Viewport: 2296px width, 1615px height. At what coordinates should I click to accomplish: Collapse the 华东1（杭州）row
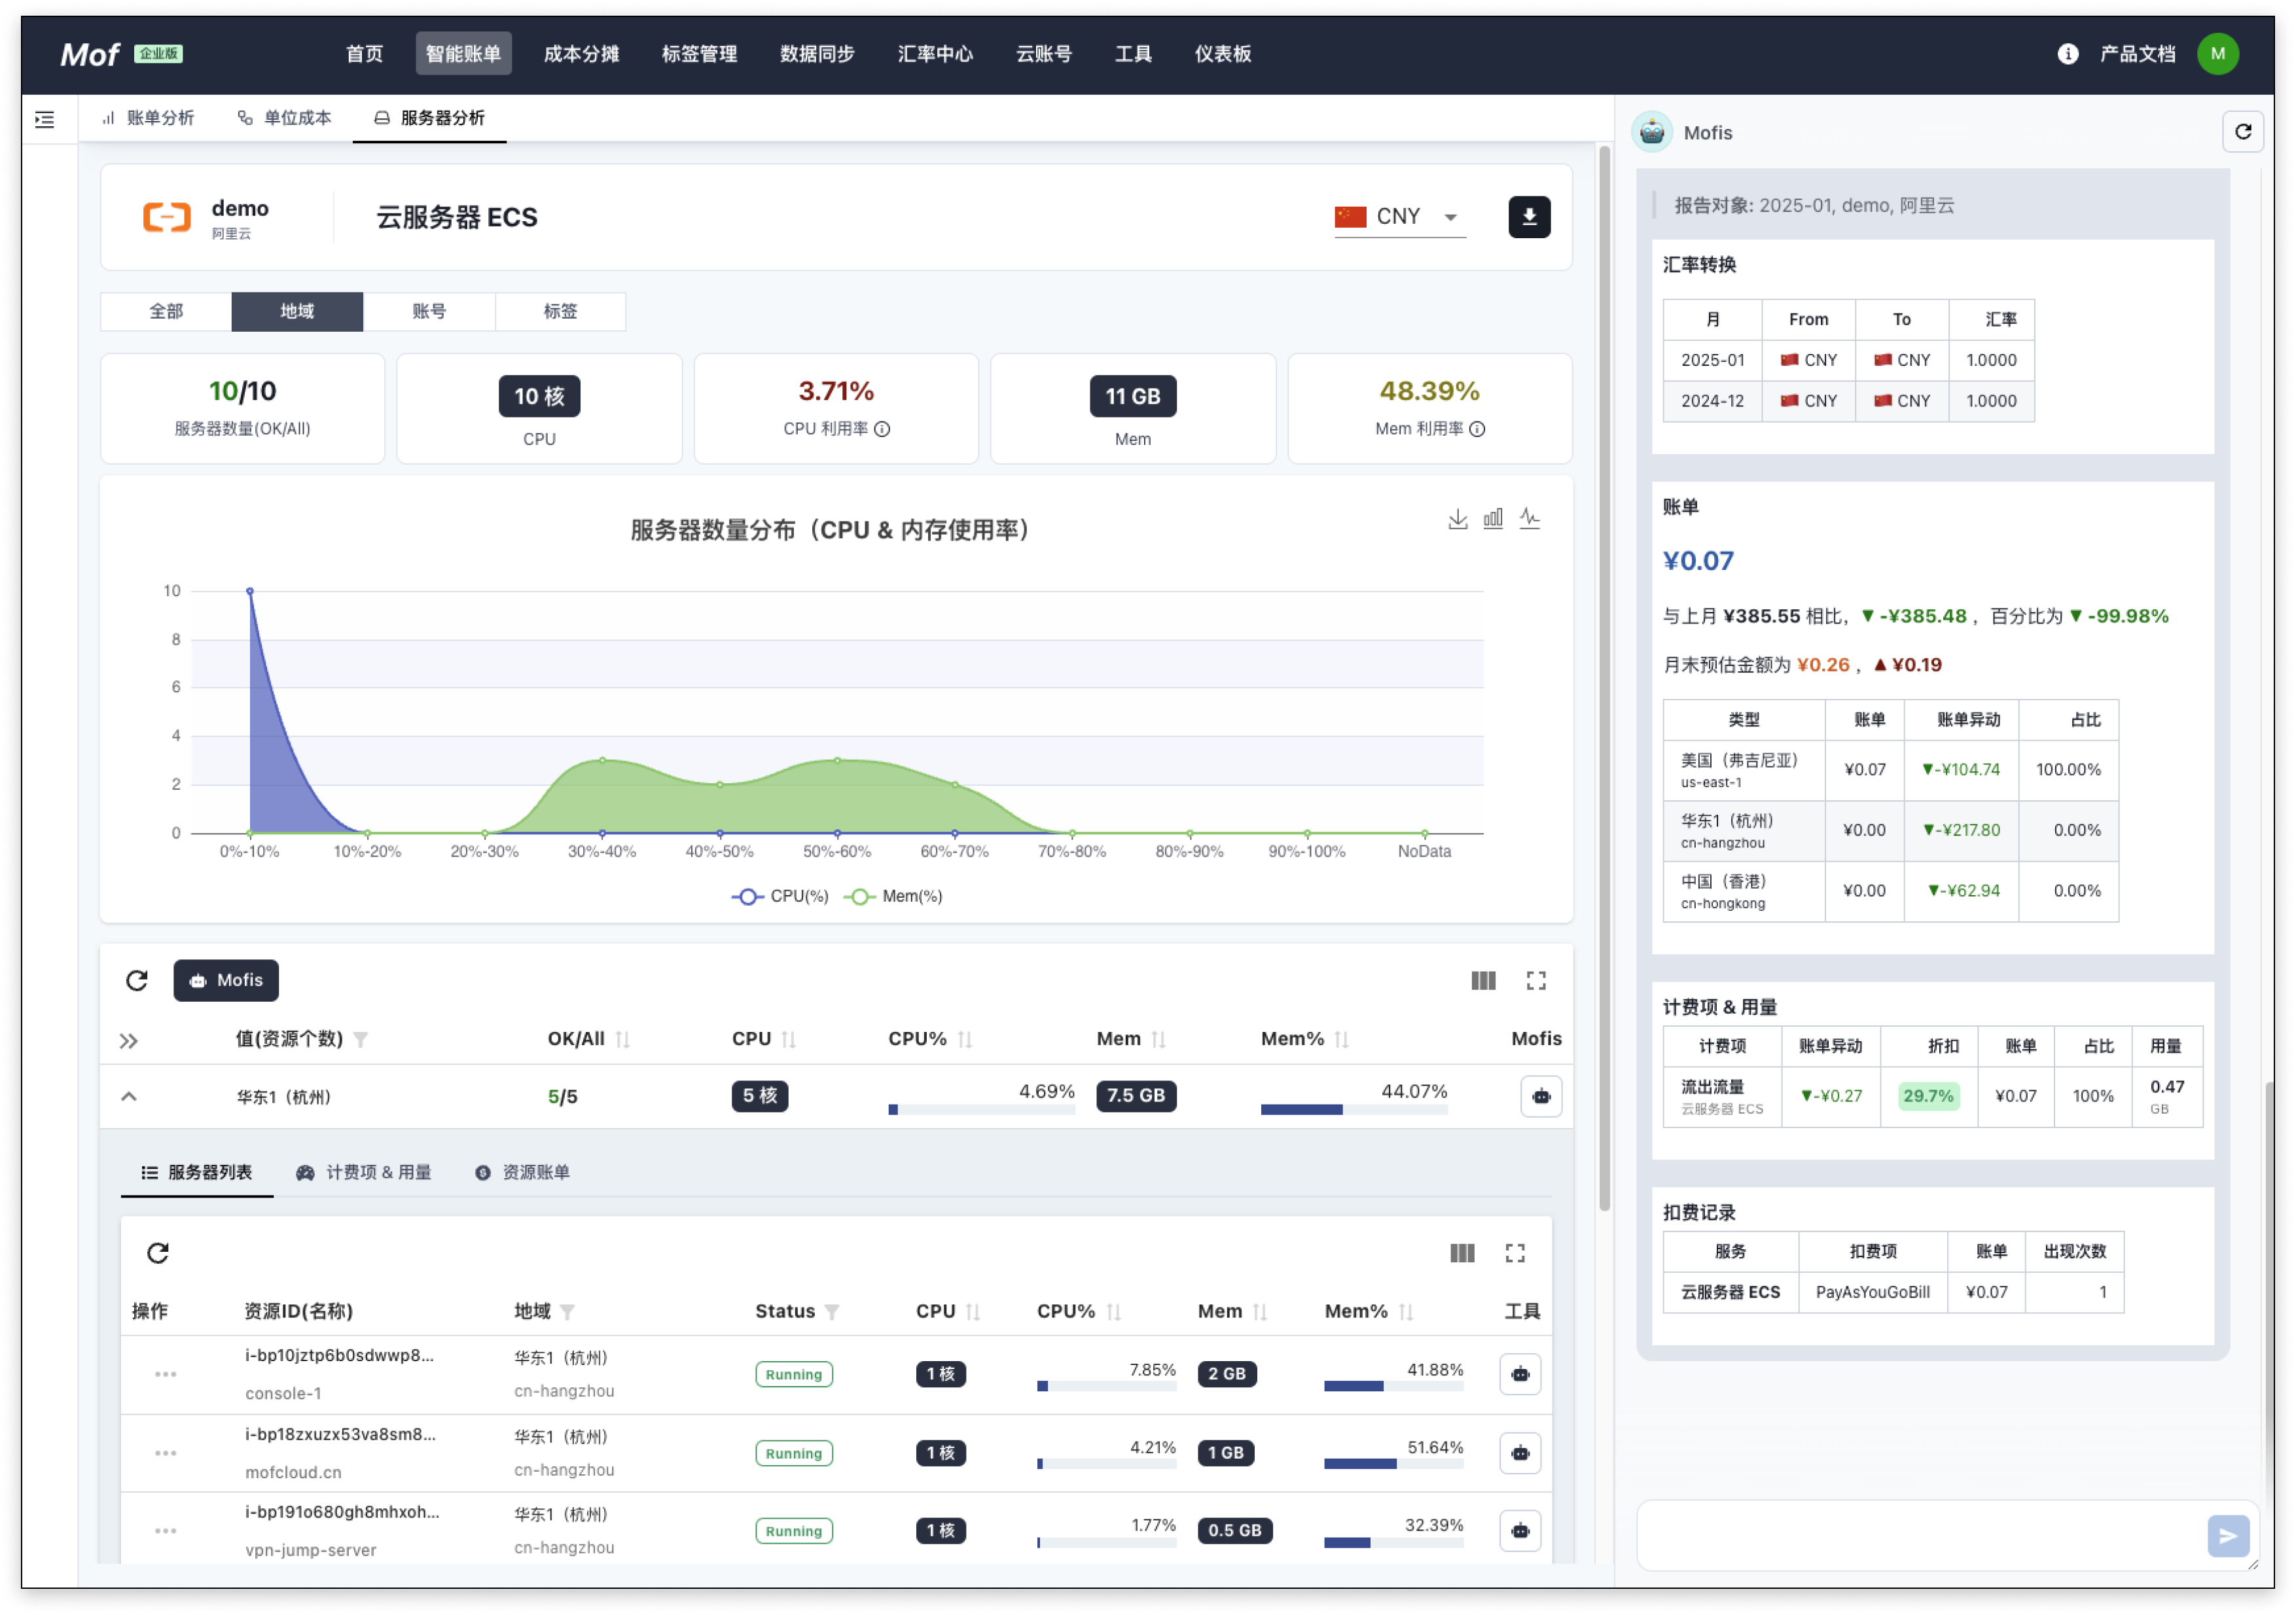coord(129,1097)
